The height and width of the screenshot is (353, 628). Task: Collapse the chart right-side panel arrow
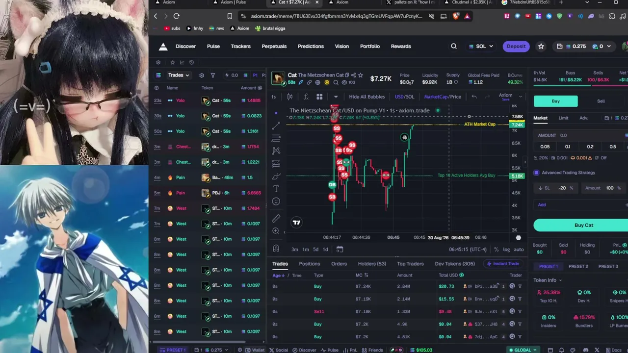click(525, 162)
